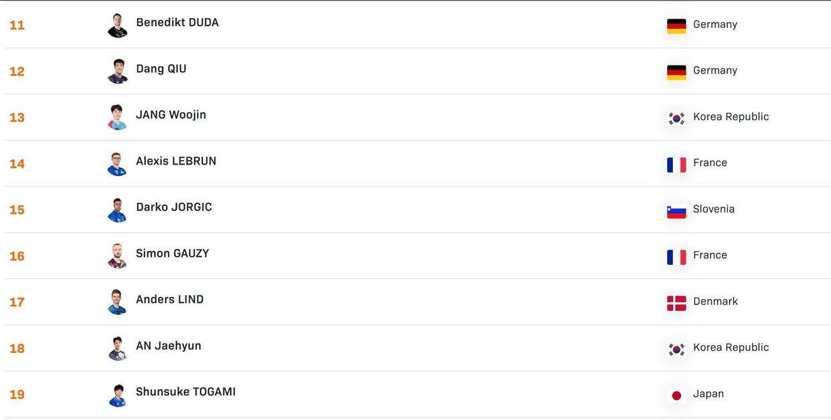Viewport: 831px width, 420px height.
Task: Select the Anders LIND name link
Action: tap(170, 300)
